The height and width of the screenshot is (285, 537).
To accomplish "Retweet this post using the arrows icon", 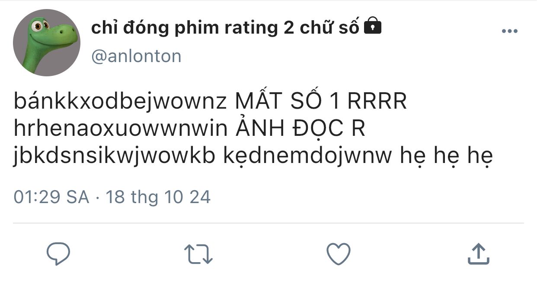I will tap(198, 254).
